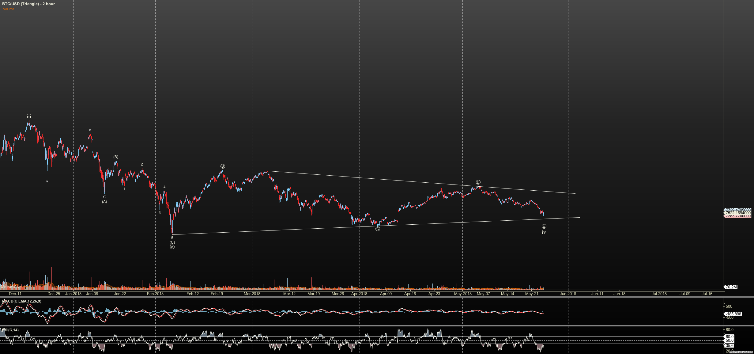The height and width of the screenshot is (354, 754).
Task: Click the BTC/USD (Triangle) chart title
Action: (28, 4)
